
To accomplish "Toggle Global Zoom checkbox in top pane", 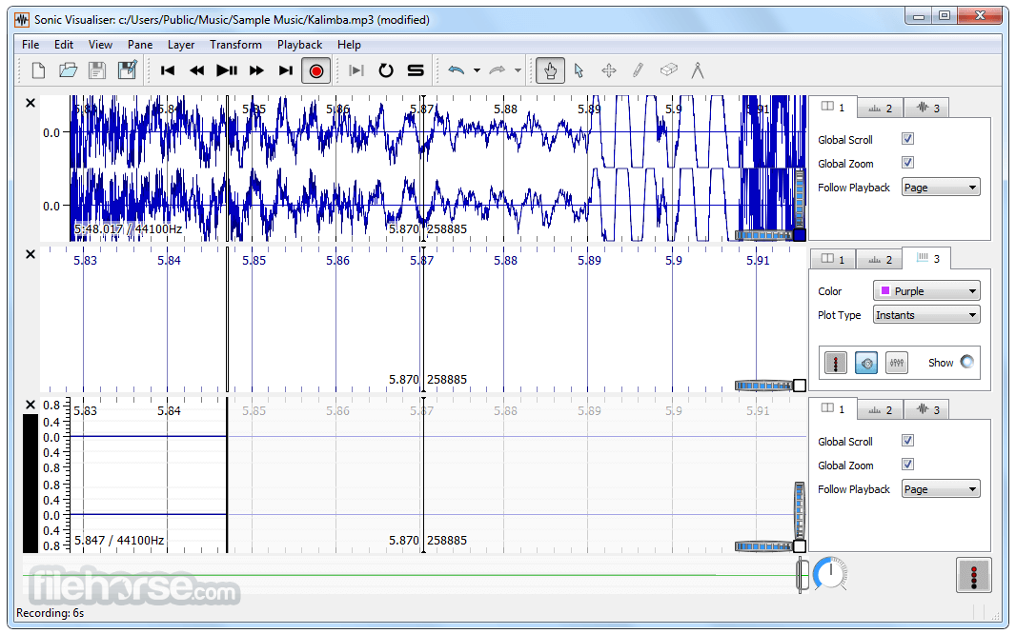I will pyautogui.click(x=907, y=163).
